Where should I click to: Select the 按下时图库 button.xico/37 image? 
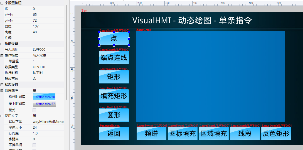(44, 104)
